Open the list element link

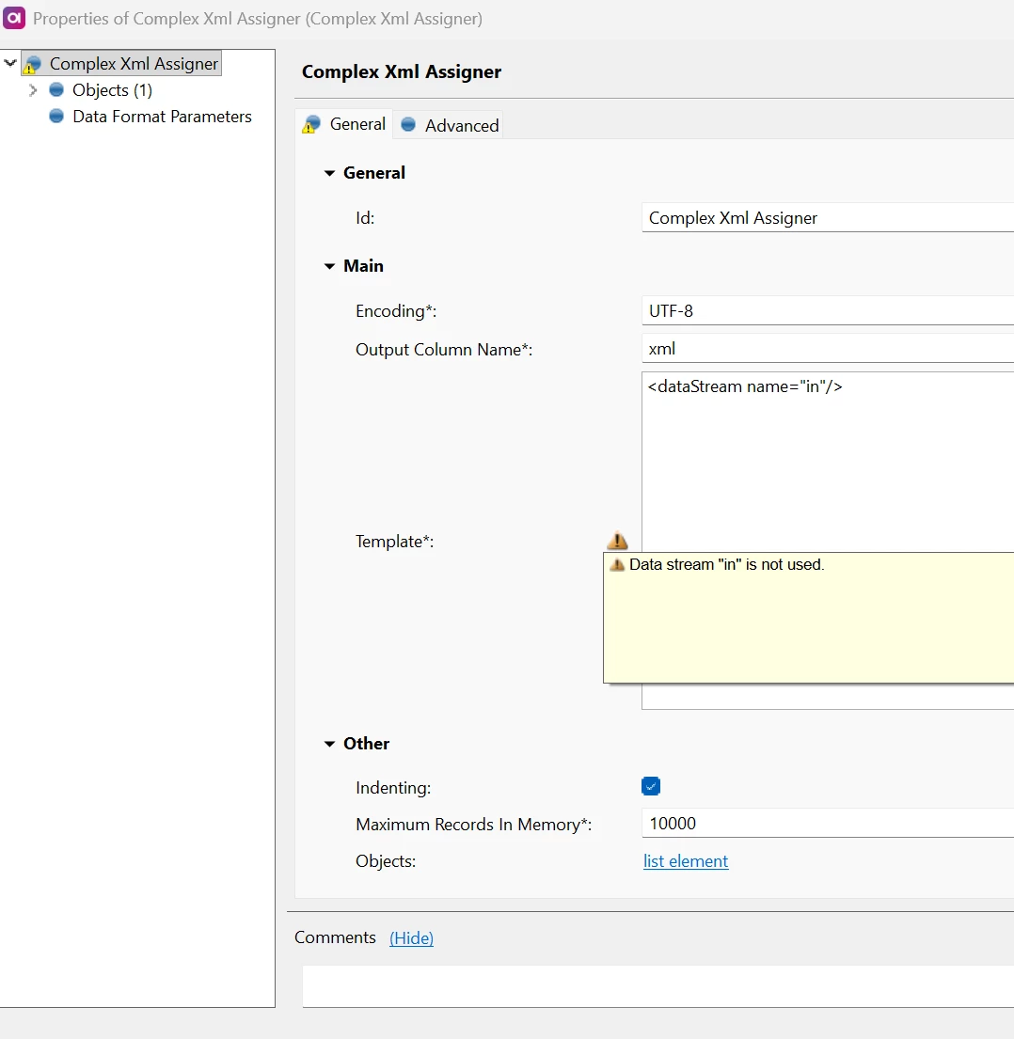click(x=686, y=860)
